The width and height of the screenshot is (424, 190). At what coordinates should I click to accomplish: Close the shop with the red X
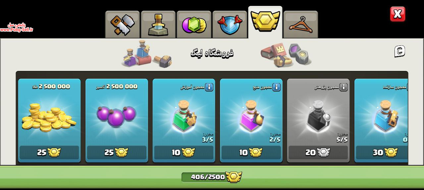[397, 14]
